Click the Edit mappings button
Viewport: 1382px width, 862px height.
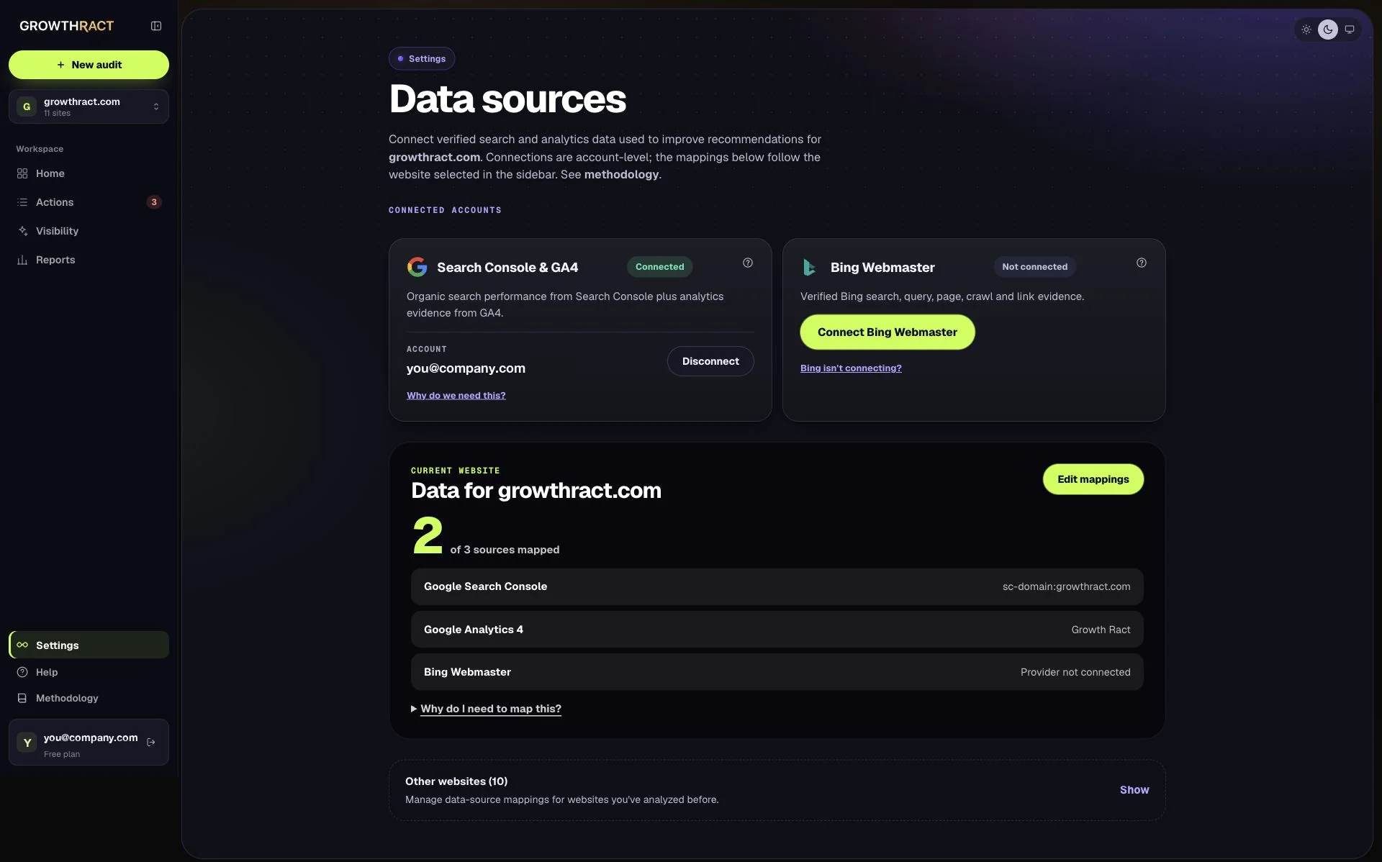point(1093,479)
